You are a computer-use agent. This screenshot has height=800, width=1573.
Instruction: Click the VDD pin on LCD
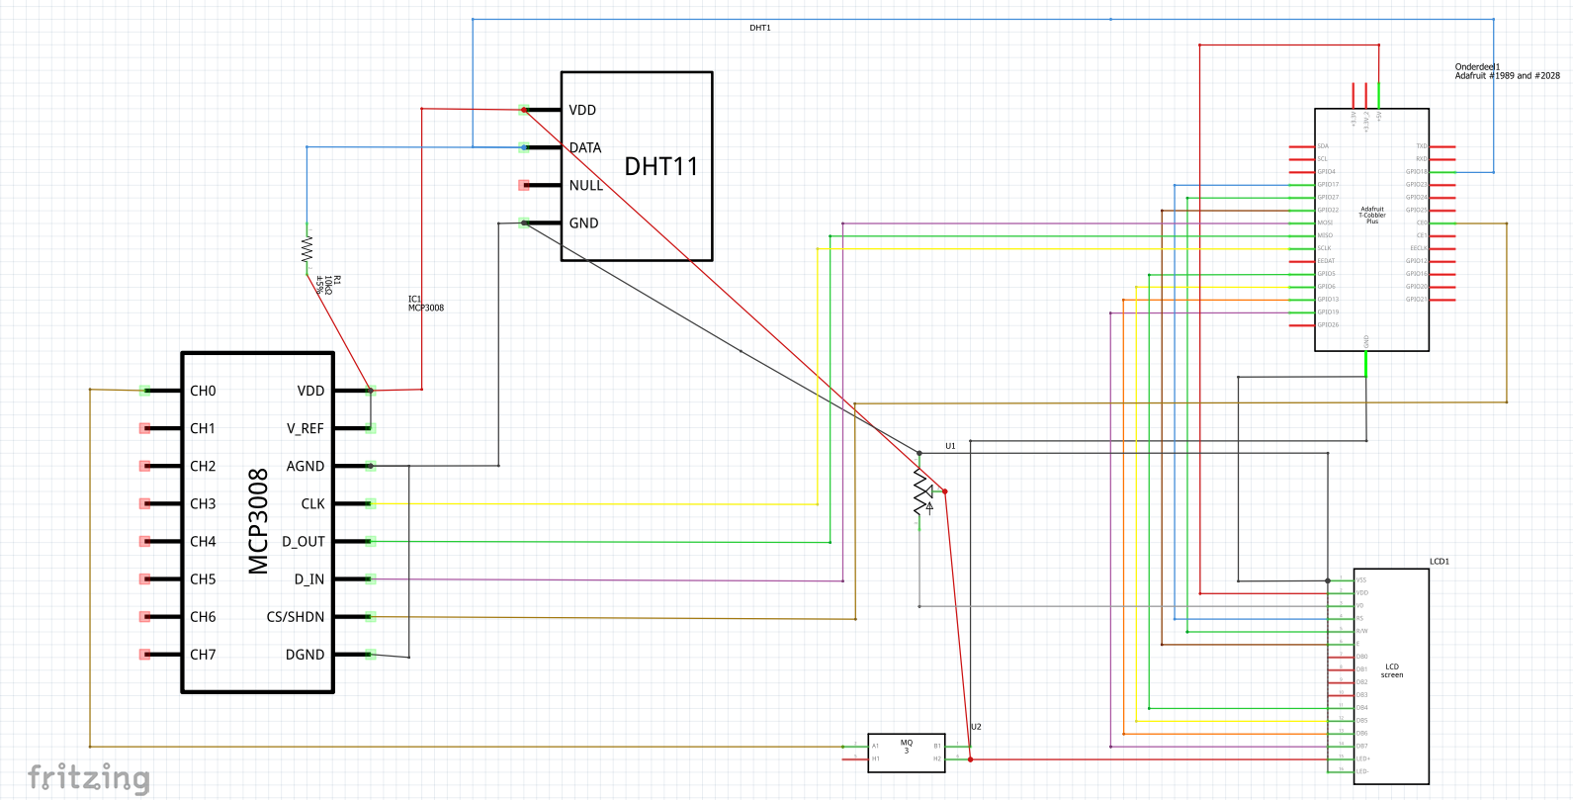point(1361,593)
